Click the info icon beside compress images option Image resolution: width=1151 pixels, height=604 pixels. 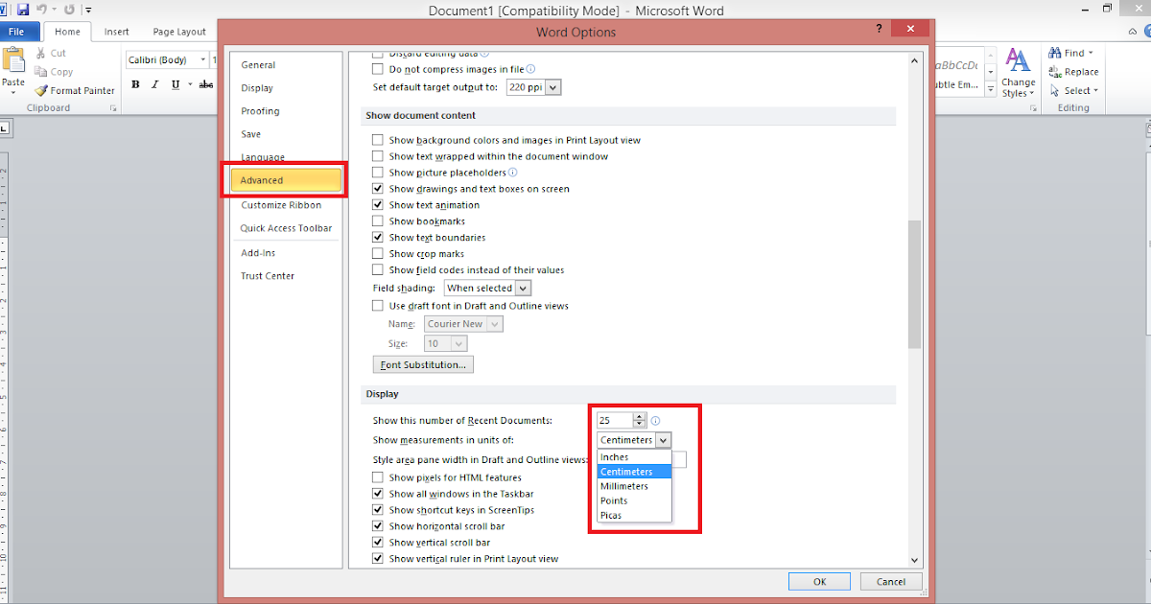530,69
